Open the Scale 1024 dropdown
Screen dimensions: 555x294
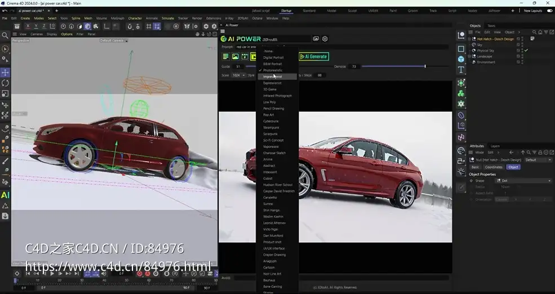pos(239,75)
